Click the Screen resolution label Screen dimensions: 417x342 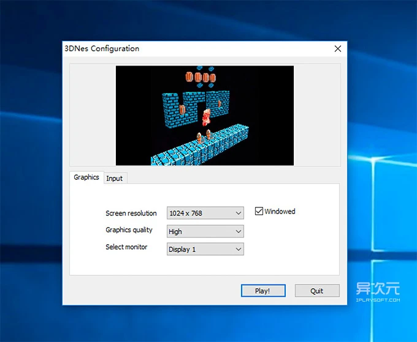coord(131,214)
